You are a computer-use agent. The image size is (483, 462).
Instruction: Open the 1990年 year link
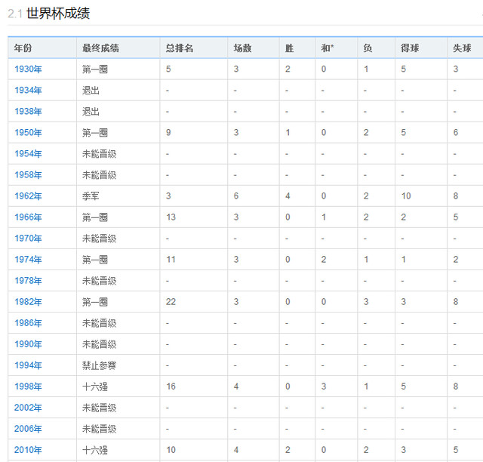[x=28, y=344]
